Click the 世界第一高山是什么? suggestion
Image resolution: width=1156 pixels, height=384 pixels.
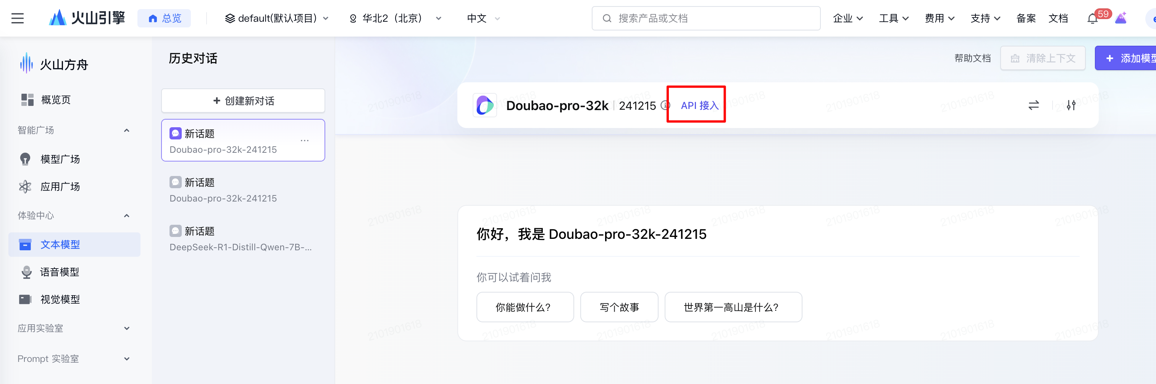click(x=733, y=307)
